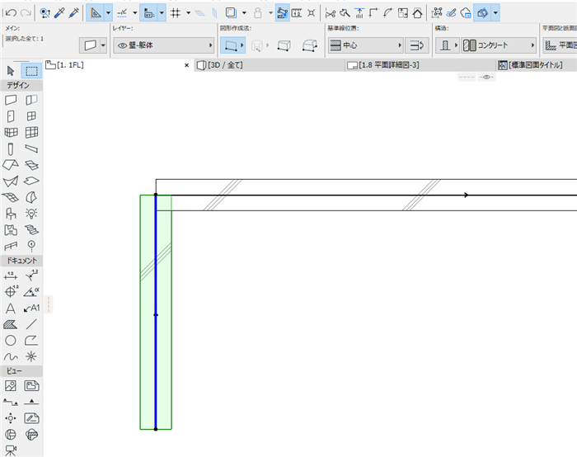Select the Hotspot tool
The image size is (577, 457).
31,356
